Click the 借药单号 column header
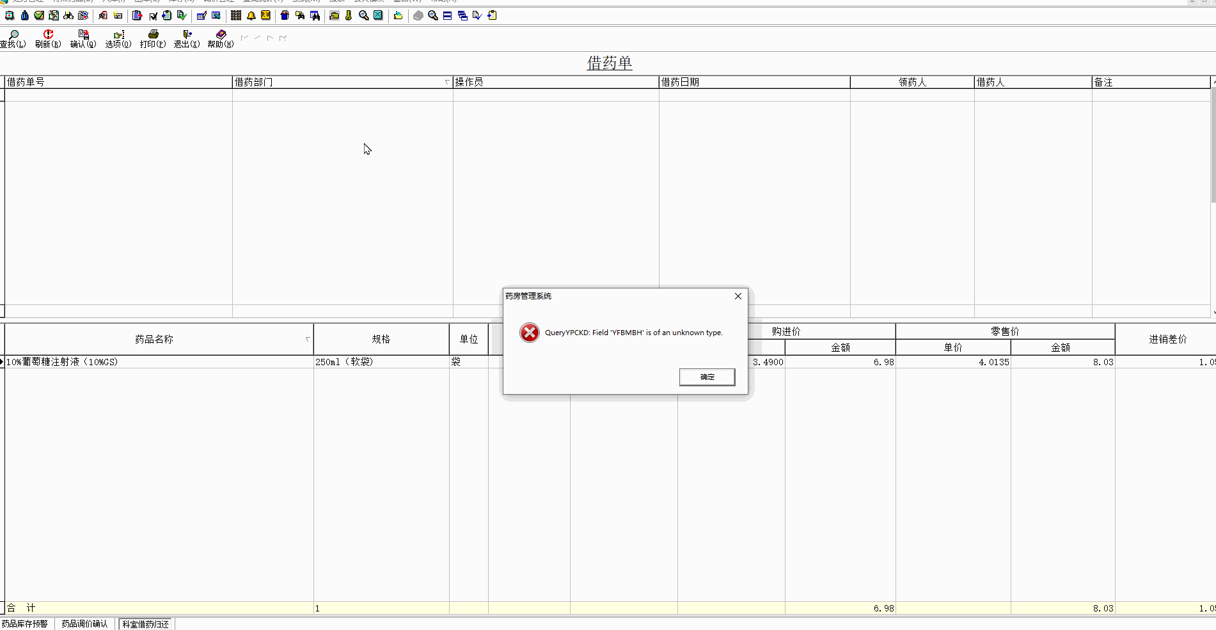The height and width of the screenshot is (630, 1216). [x=118, y=82]
